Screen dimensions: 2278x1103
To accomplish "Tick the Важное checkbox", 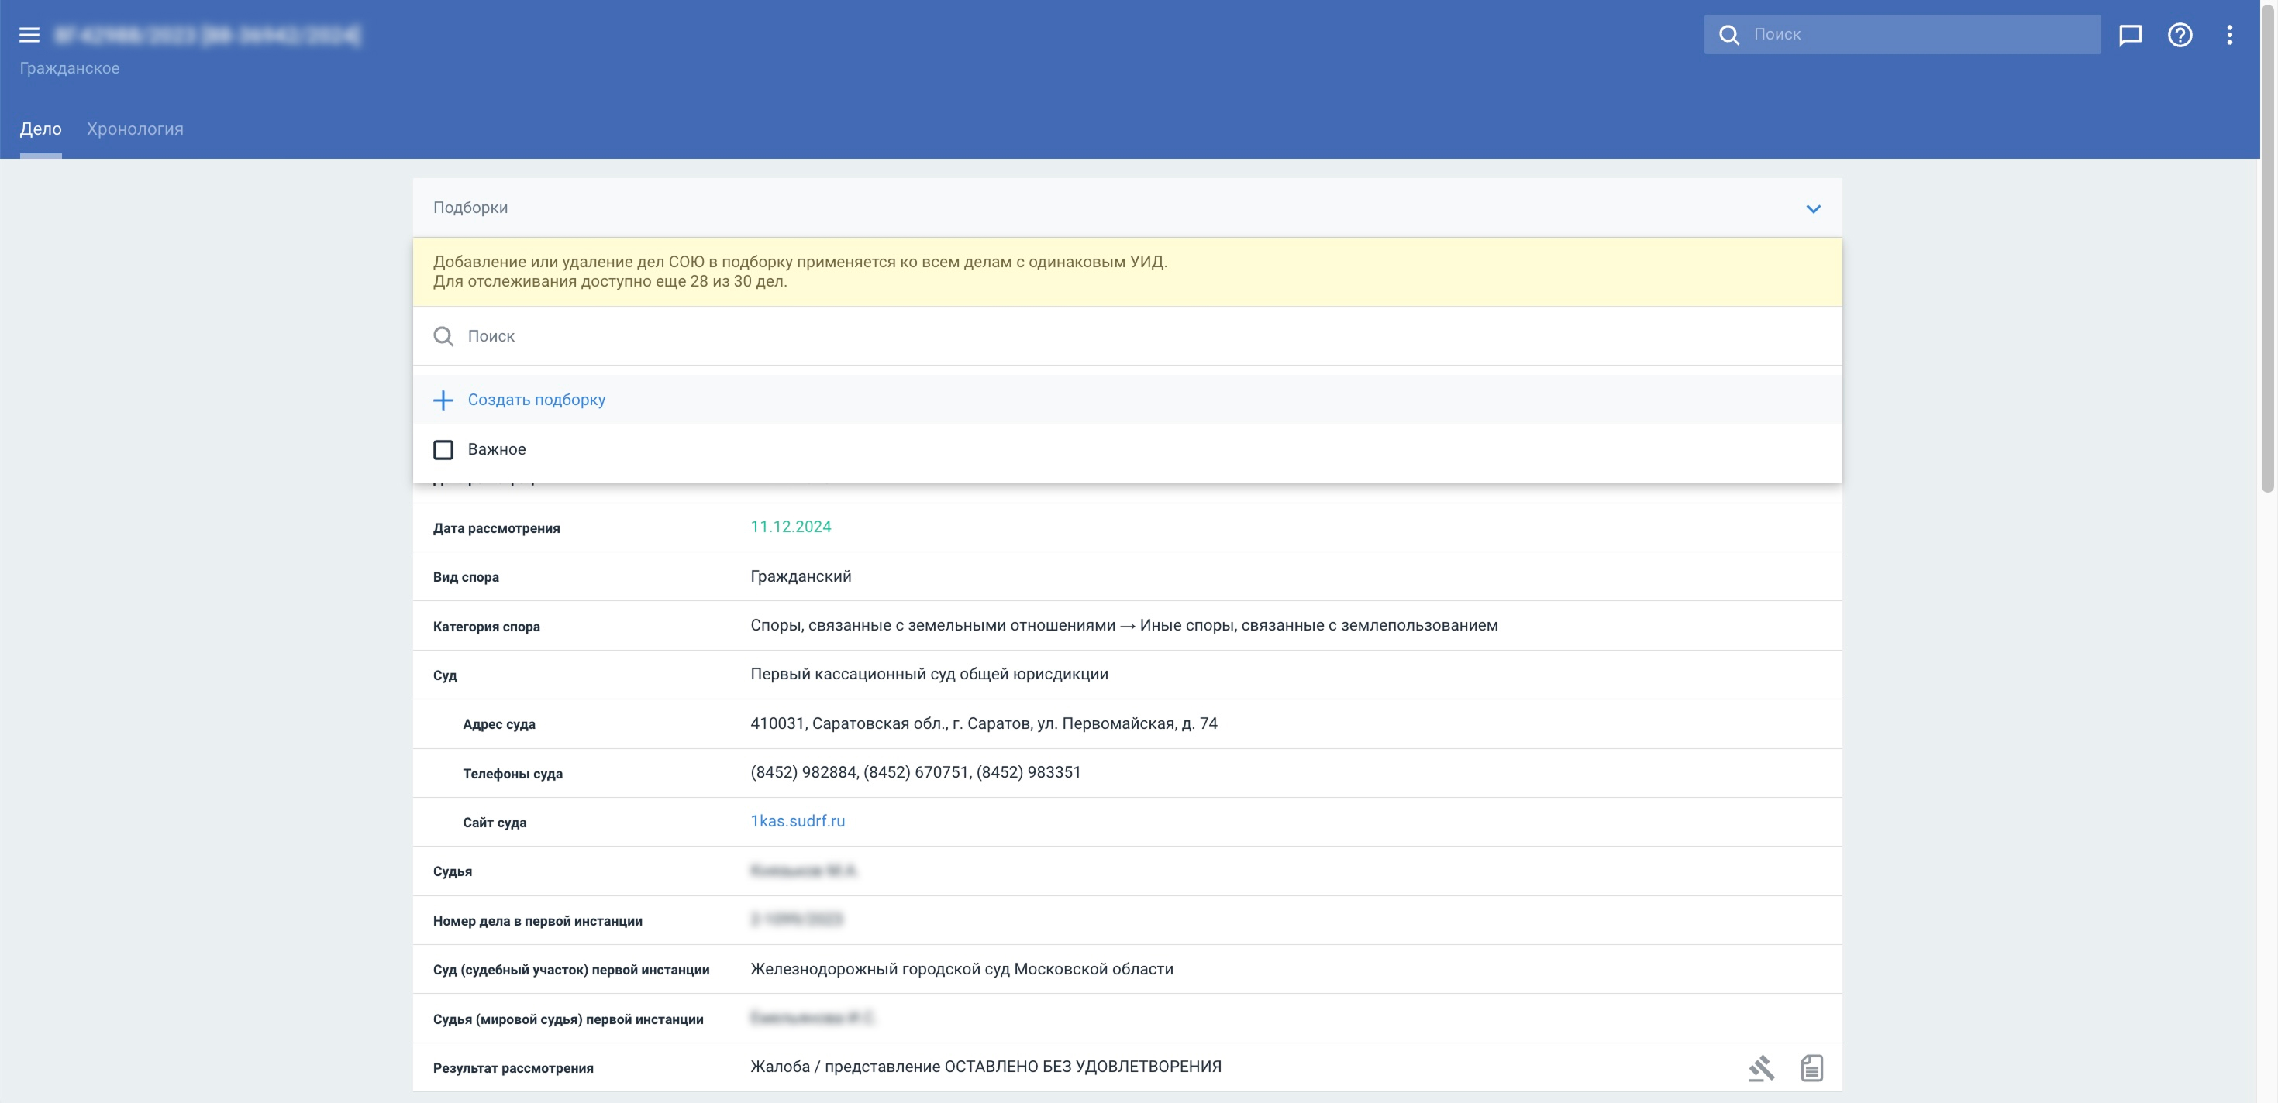I will point(443,450).
